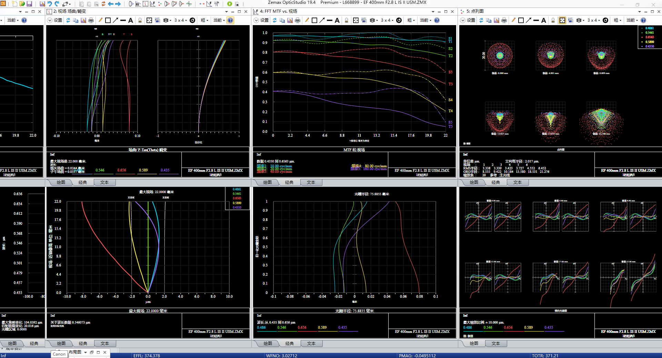
Task: Toggle the lock window icon in field curvature window
Action: point(140,20)
